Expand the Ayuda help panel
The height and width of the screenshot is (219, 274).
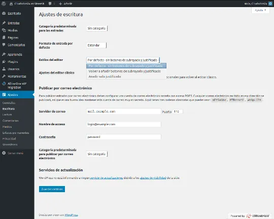coord(260,10)
